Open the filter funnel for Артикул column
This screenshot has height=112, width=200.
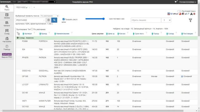[34, 33]
